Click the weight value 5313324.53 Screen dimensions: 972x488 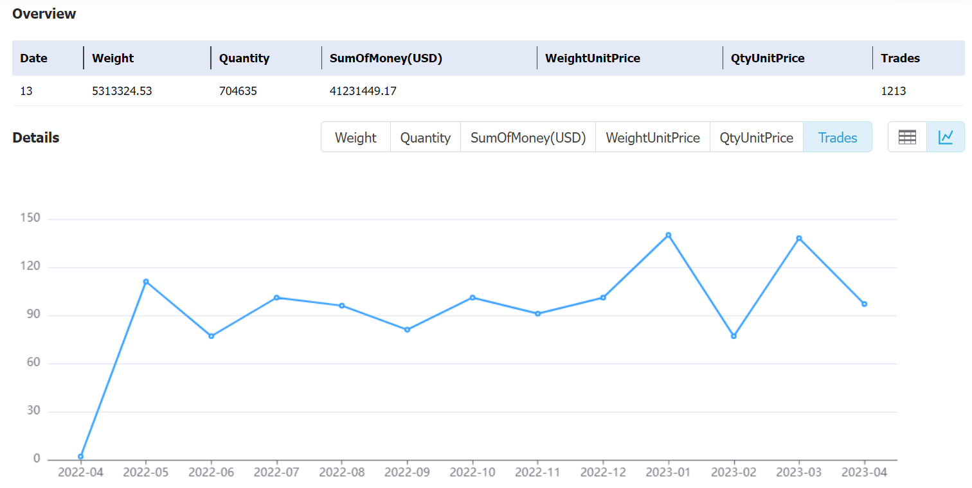pyautogui.click(x=122, y=91)
